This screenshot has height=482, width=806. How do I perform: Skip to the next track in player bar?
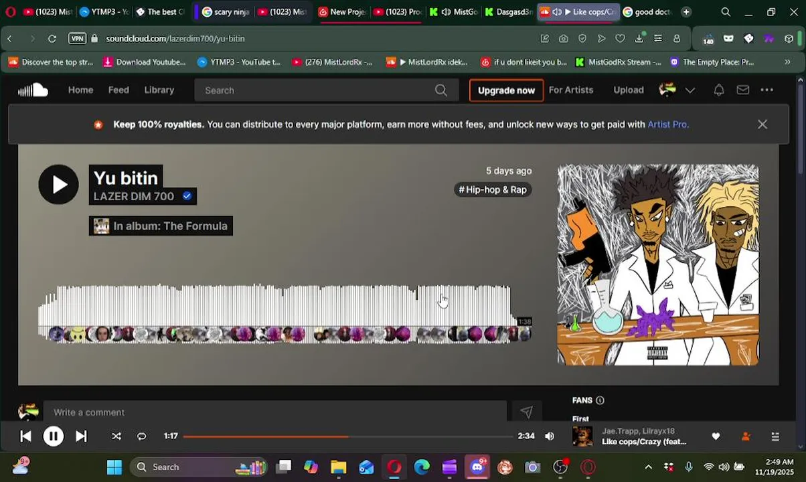tap(81, 436)
